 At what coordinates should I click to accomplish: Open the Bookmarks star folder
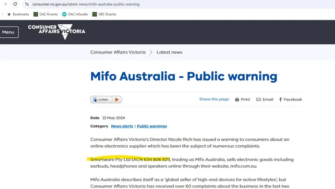[x=18, y=14]
